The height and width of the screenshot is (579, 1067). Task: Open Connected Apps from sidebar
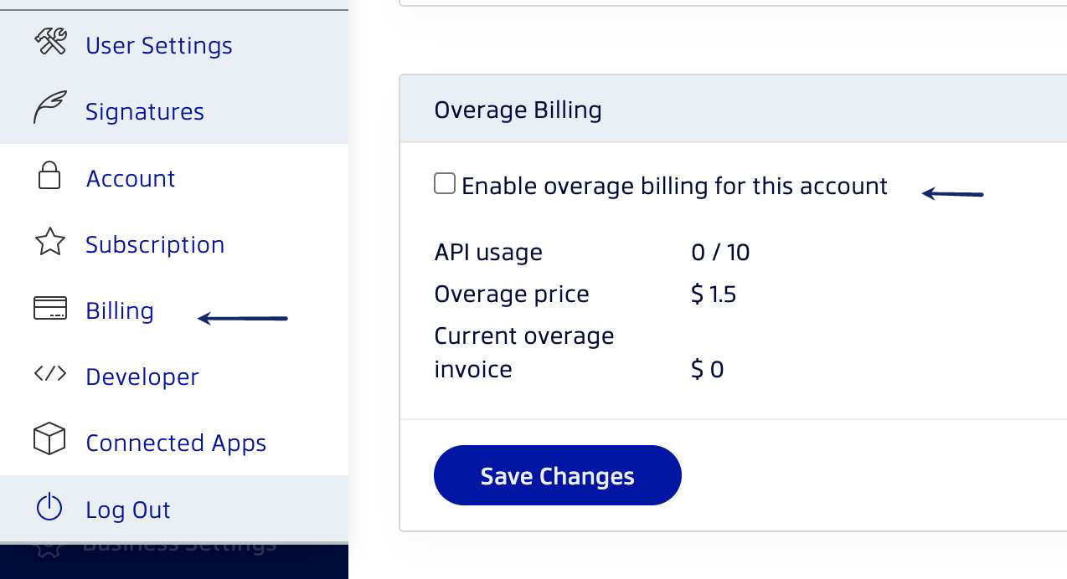point(176,443)
